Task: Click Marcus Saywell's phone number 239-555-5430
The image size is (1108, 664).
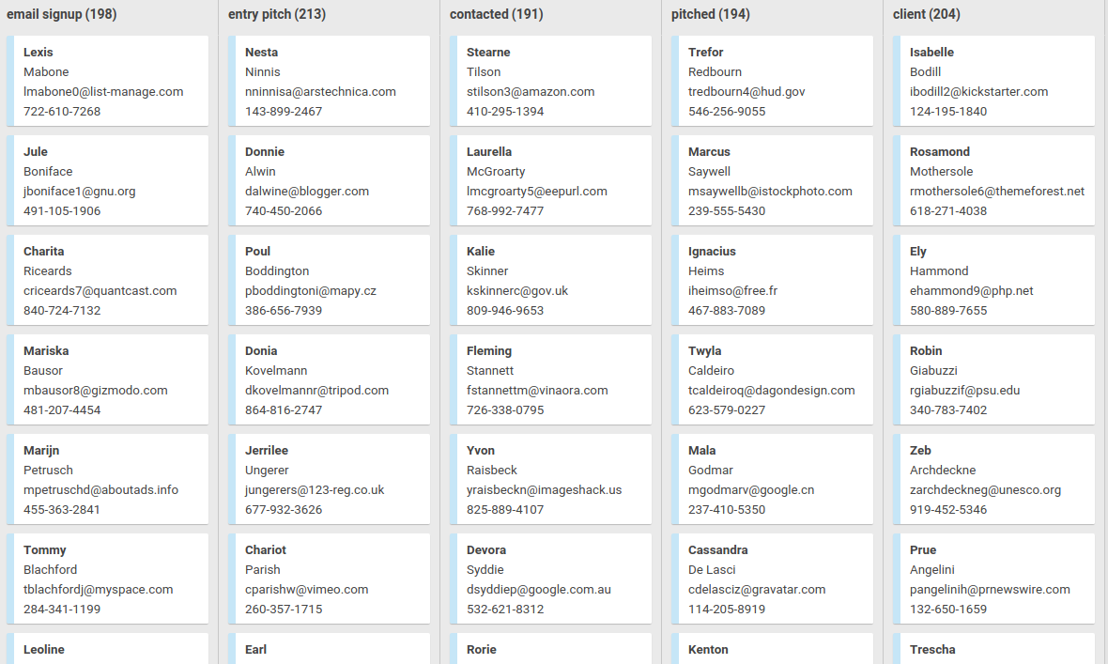Action: pyautogui.click(x=727, y=211)
